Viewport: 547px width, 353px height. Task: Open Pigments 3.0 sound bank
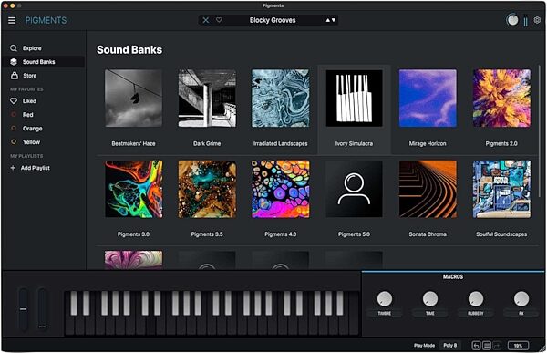pyautogui.click(x=133, y=189)
